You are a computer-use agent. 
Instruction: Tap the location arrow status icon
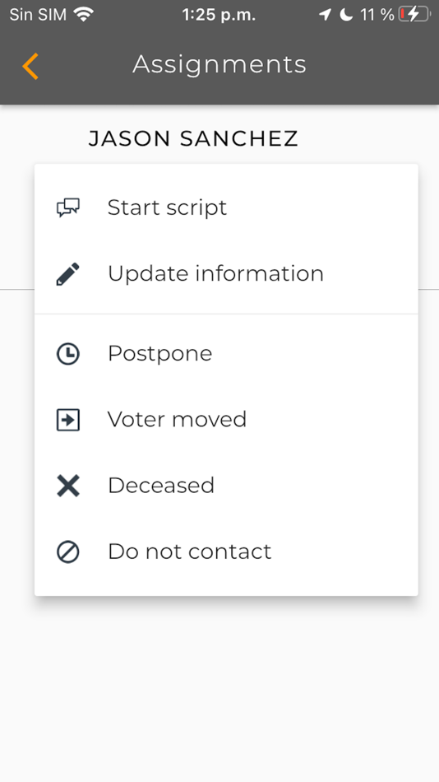point(325,15)
